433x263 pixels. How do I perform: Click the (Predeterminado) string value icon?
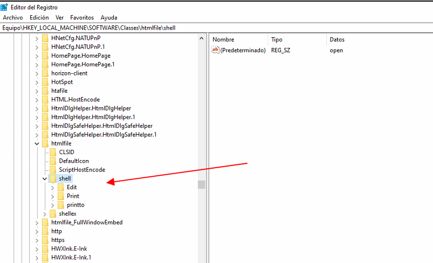pyautogui.click(x=215, y=50)
